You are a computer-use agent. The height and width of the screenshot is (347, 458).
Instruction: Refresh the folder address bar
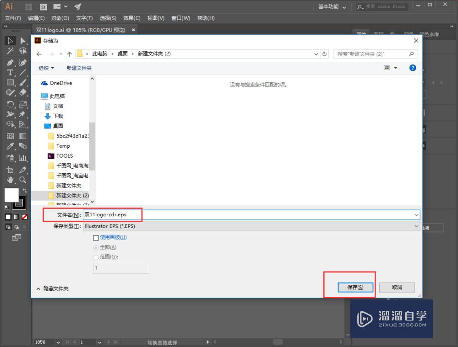point(324,54)
